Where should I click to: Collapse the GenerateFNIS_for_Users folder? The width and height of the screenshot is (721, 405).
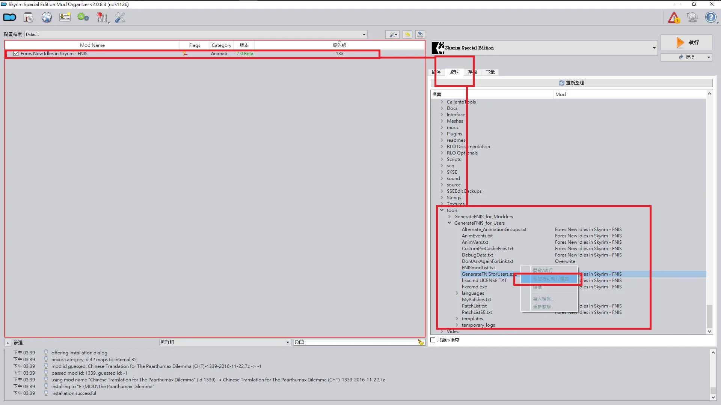(449, 223)
